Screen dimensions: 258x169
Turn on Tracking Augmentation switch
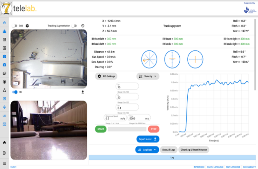point(75,26)
